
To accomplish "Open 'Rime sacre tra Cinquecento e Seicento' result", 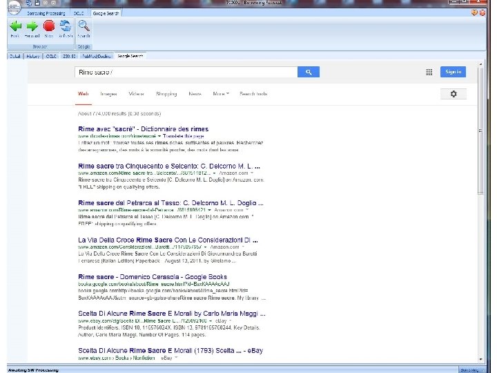I will [169, 166].
